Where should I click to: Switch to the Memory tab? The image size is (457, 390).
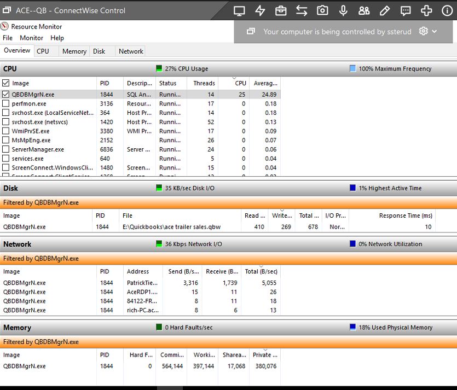tap(74, 51)
